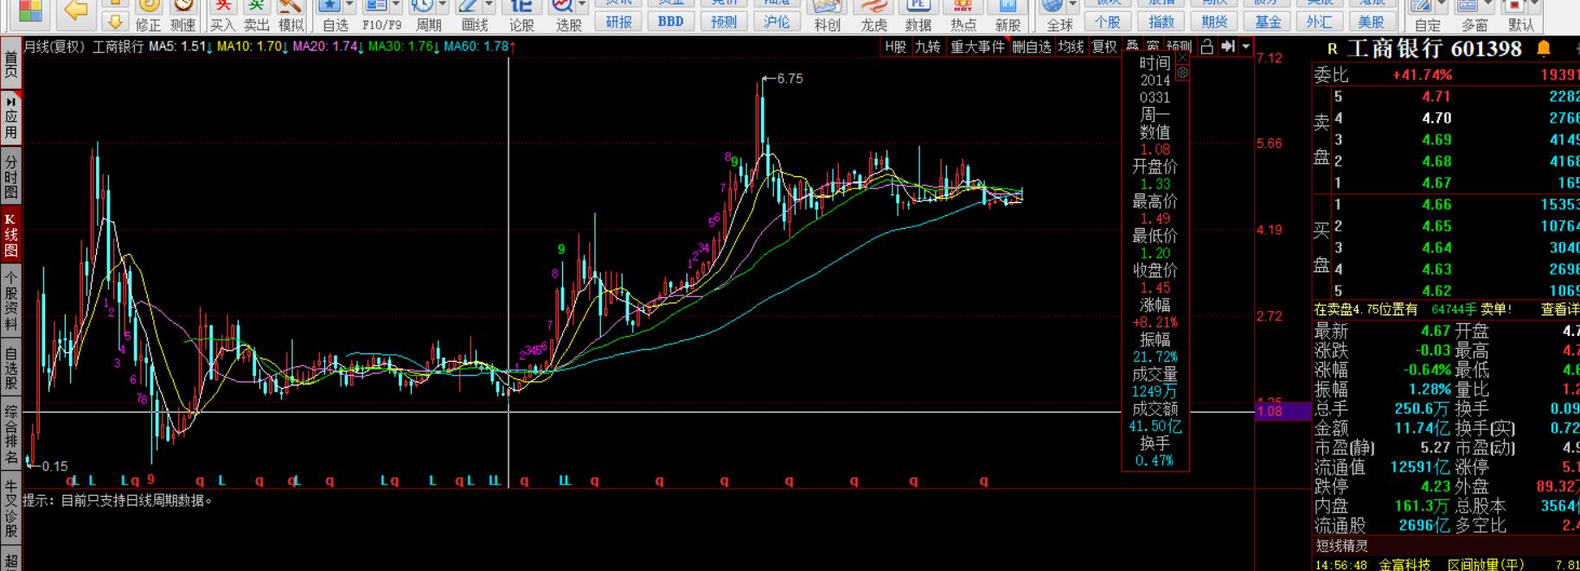Expand the 选股 dropdown arrow

point(582,6)
